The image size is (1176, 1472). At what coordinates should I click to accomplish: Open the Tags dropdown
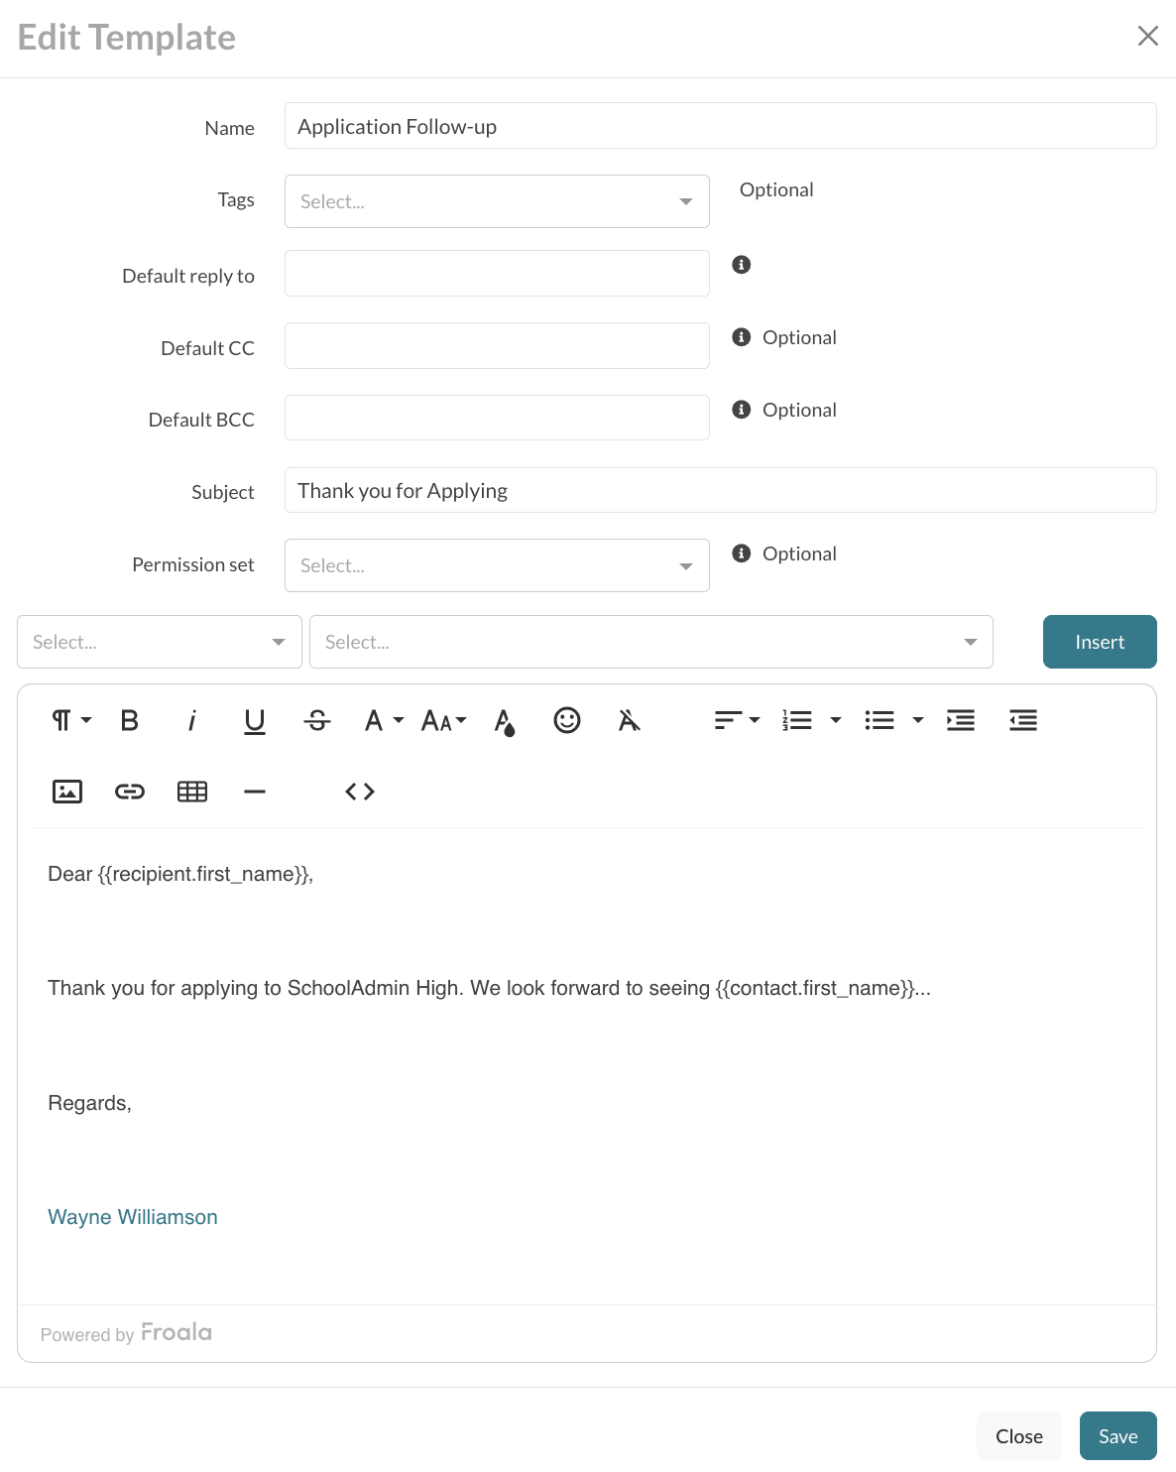tap(497, 201)
